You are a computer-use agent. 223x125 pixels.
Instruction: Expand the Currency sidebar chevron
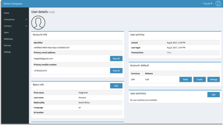click(26, 26)
